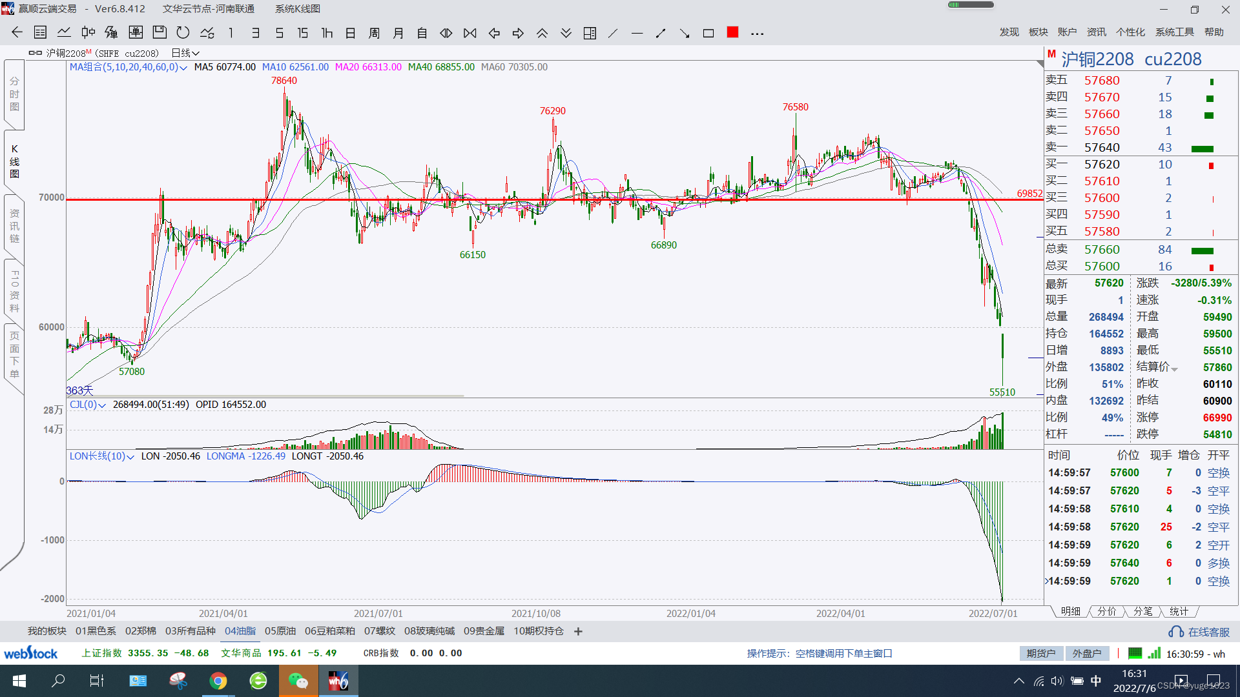The width and height of the screenshot is (1240, 697).
Task: Select the custom 自 period button
Action: tap(422, 33)
